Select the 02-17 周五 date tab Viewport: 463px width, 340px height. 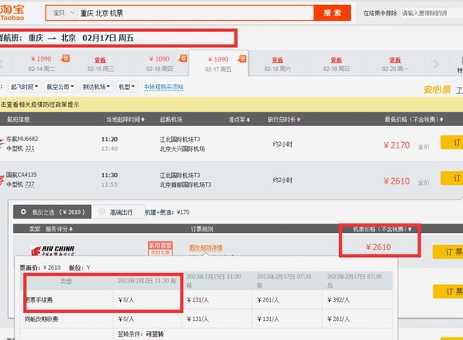pyautogui.click(x=218, y=64)
